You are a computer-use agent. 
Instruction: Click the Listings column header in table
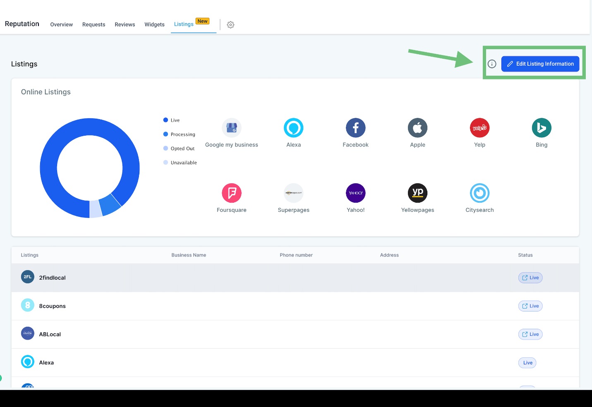(x=30, y=255)
